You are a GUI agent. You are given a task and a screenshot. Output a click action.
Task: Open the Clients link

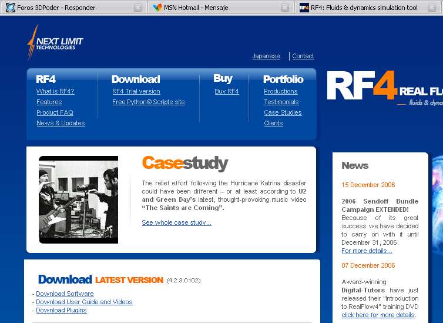pos(273,124)
